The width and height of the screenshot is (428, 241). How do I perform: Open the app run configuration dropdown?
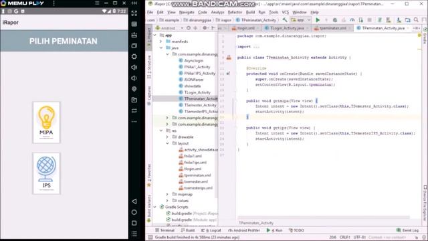click(300, 20)
